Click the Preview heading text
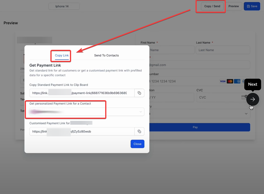 click(x=10, y=23)
